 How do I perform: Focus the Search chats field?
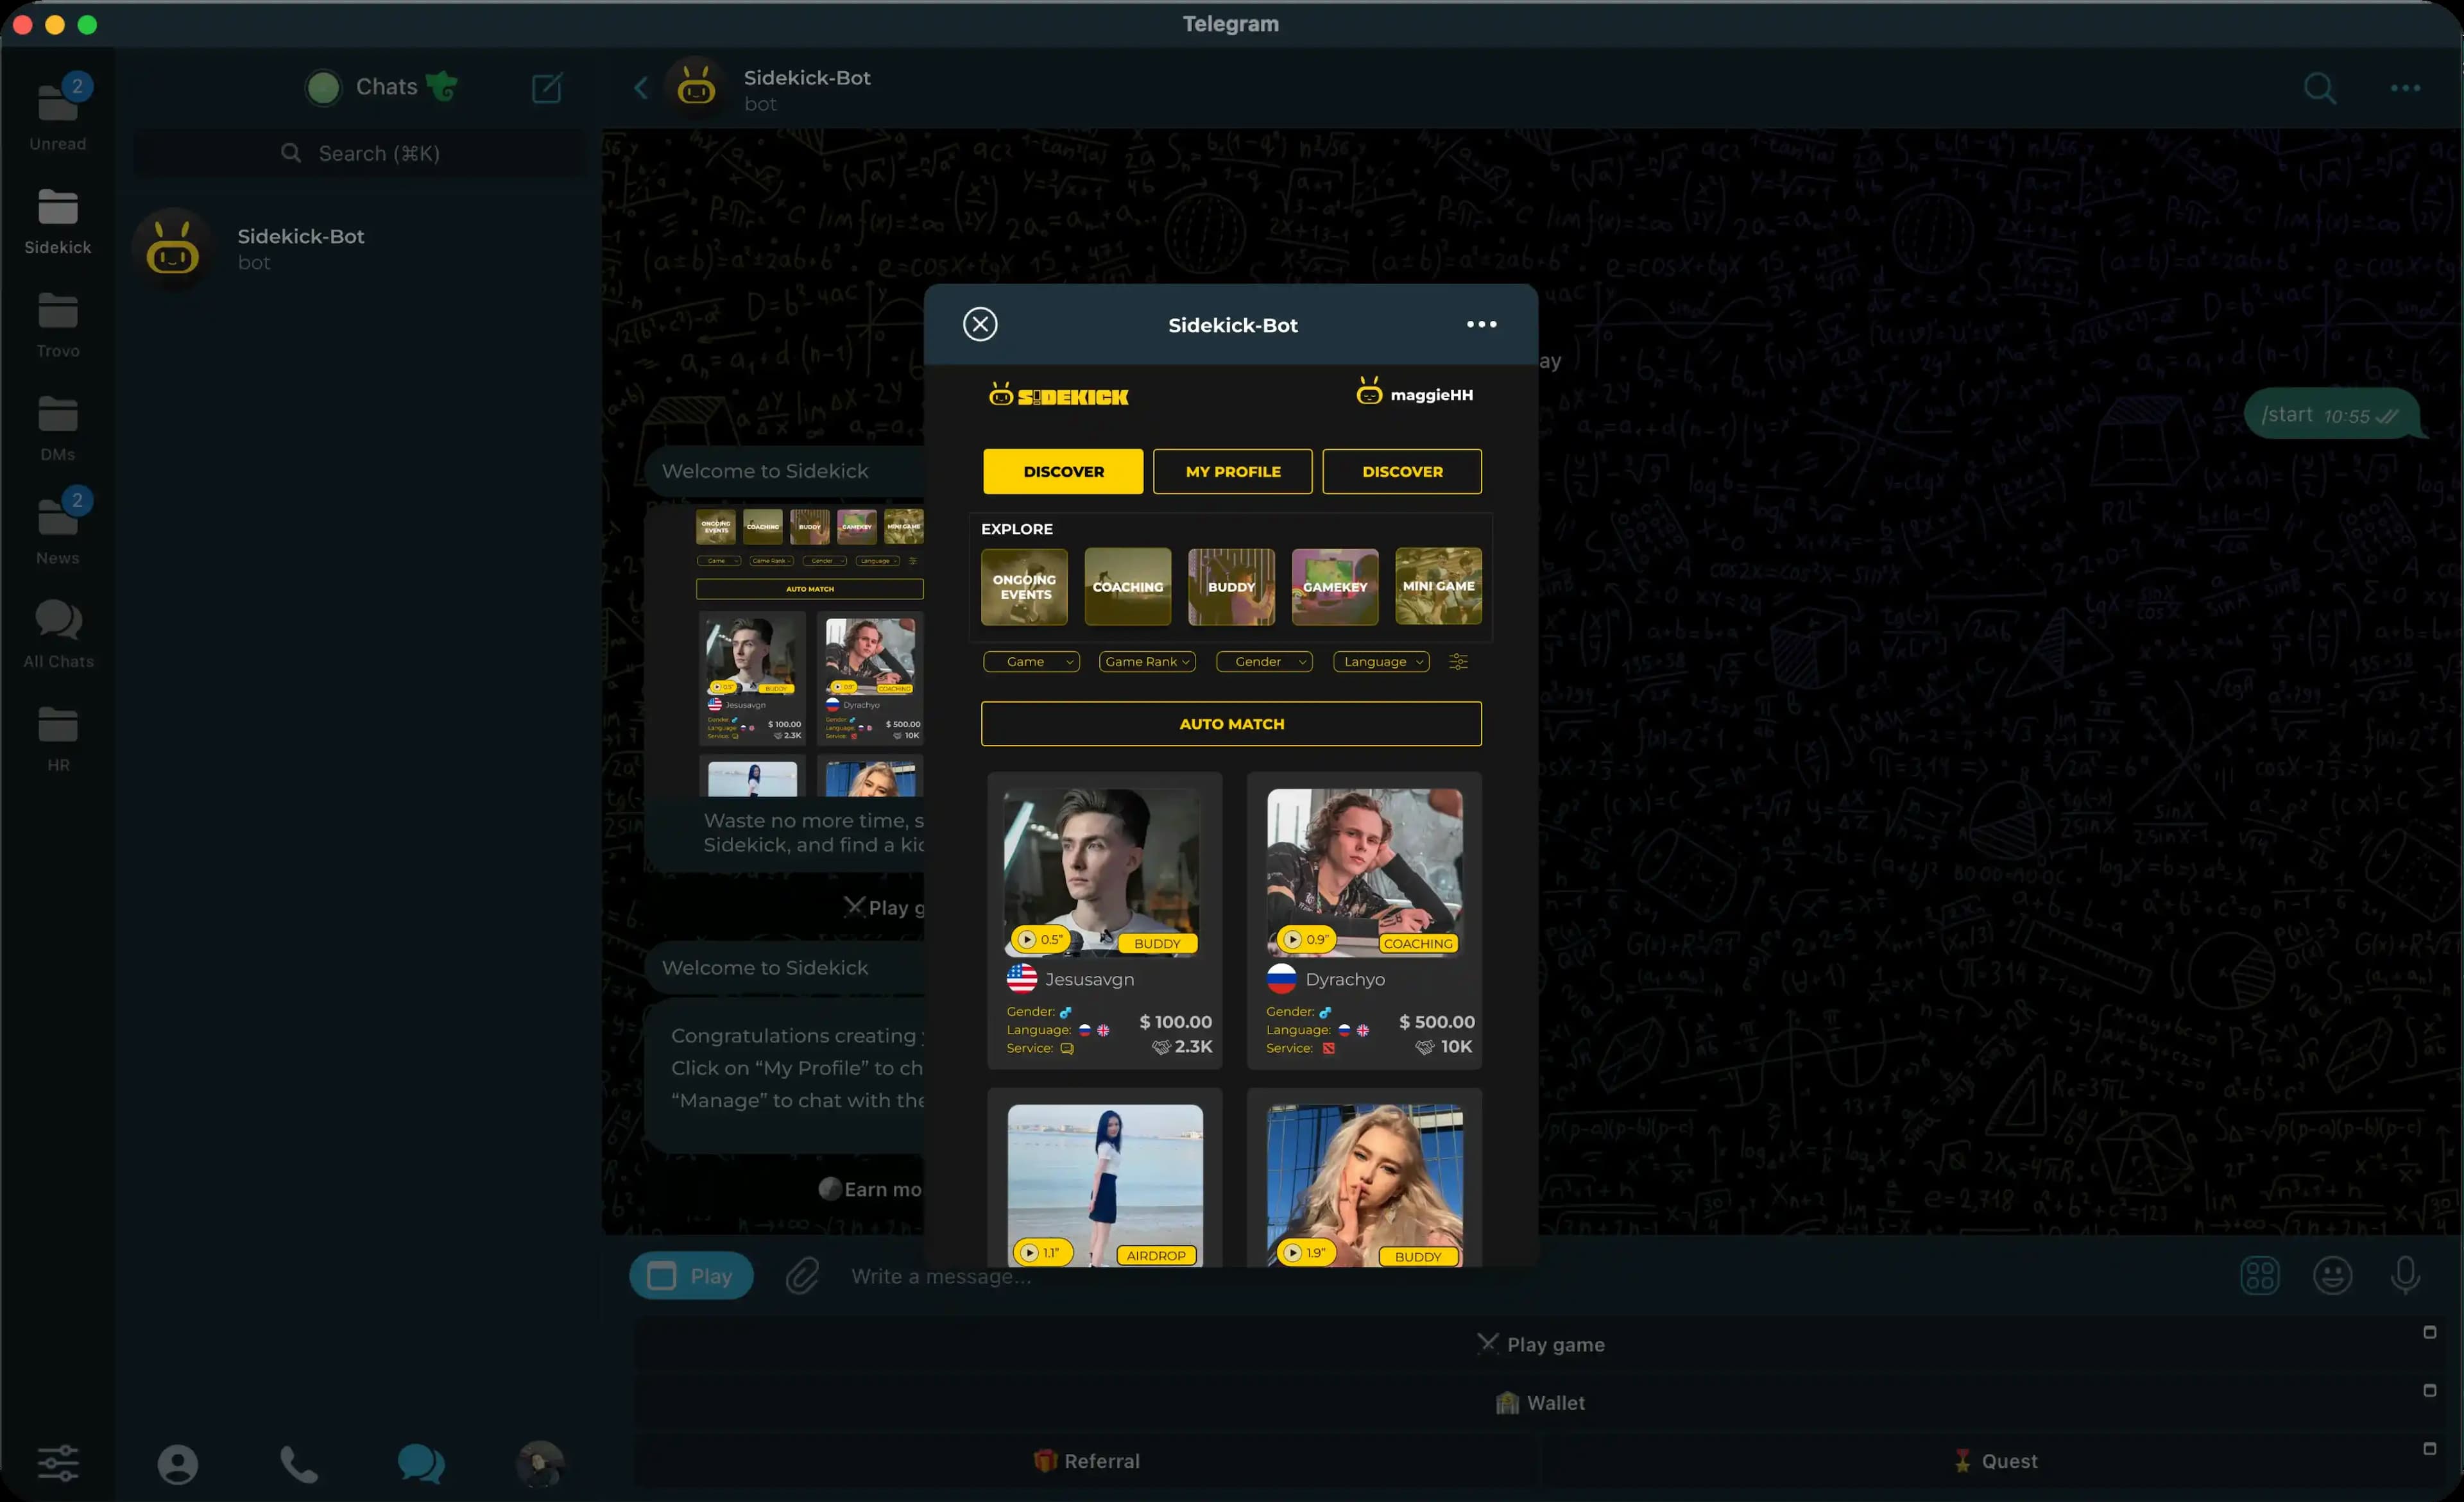pos(360,153)
